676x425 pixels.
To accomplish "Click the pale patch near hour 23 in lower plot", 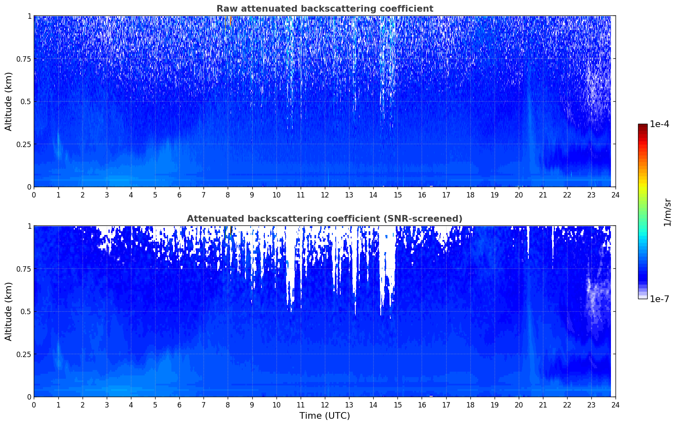I will pyautogui.click(x=596, y=296).
